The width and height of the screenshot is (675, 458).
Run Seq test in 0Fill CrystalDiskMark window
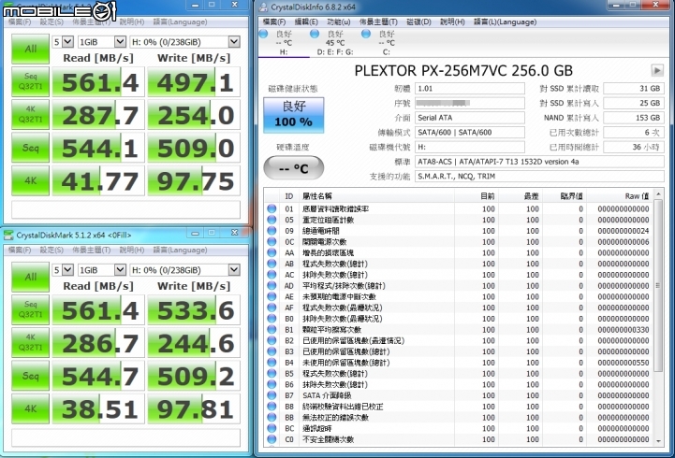(30, 376)
